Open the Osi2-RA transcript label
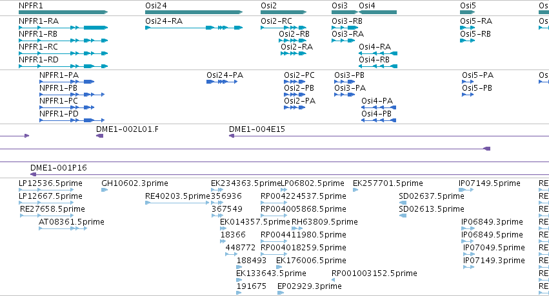This screenshot has width=549, height=296. (x=297, y=47)
